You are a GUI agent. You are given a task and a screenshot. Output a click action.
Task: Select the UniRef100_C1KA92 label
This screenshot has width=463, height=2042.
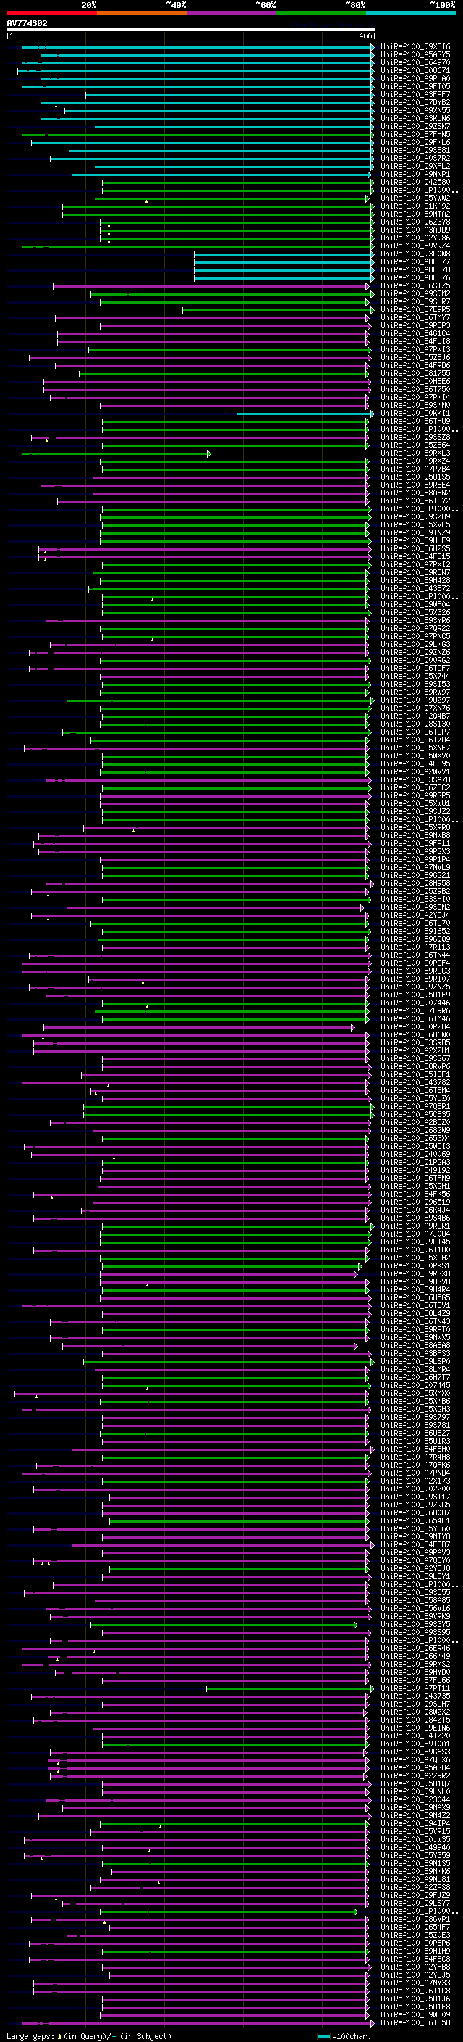(x=415, y=206)
